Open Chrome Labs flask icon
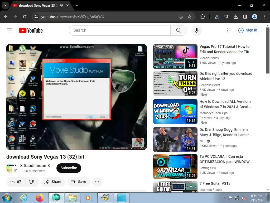Image resolution: width=270 pixels, height=203 pixels. (216, 17)
